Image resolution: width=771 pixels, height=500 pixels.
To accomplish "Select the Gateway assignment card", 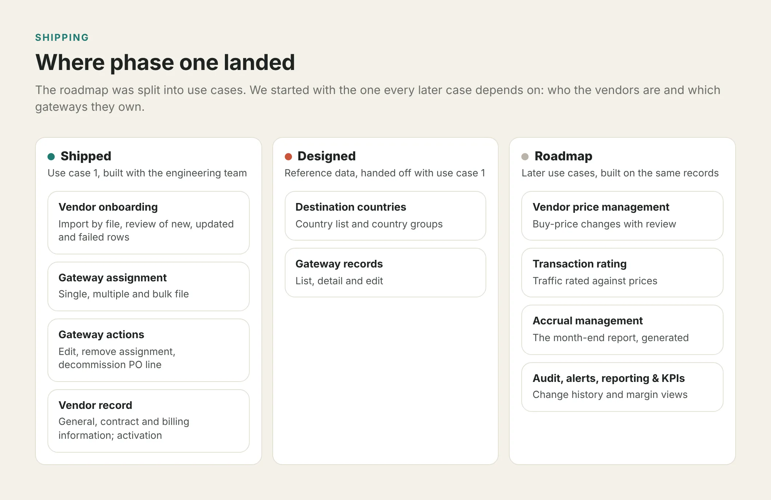I will coord(149,286).
